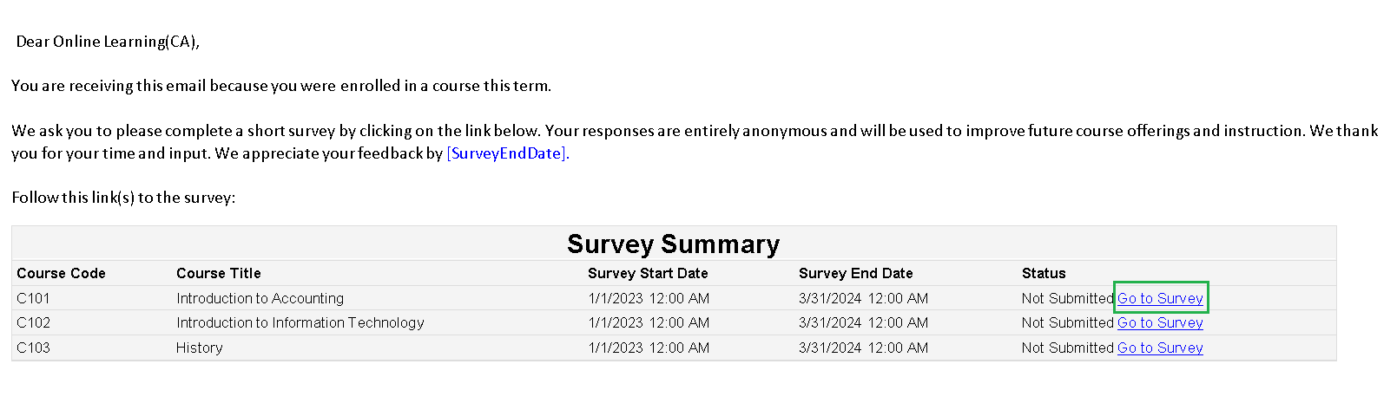
Task: Click the 'Follow this link(s) to the survey' line
Action: (123, 198)
